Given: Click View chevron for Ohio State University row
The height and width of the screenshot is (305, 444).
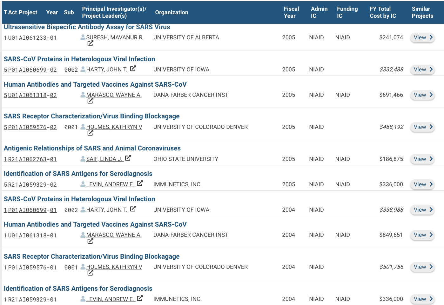Looking at the screenshot, I should (431, 159).
